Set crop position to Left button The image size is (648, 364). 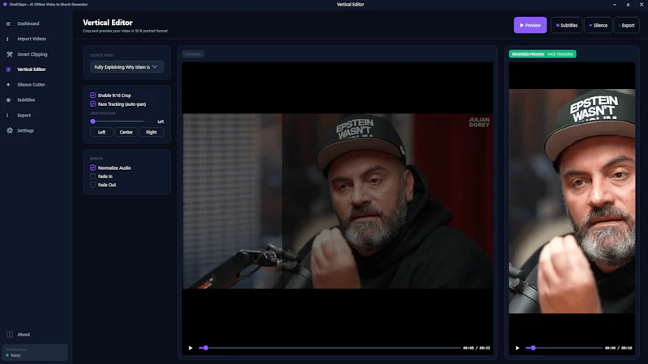[x=102, y=132]
